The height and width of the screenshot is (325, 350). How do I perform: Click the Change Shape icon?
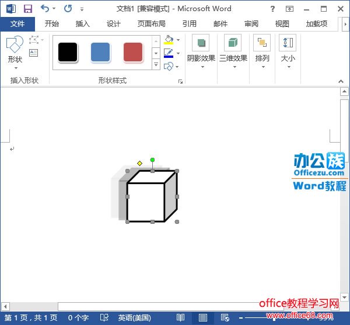click(169, 67)
